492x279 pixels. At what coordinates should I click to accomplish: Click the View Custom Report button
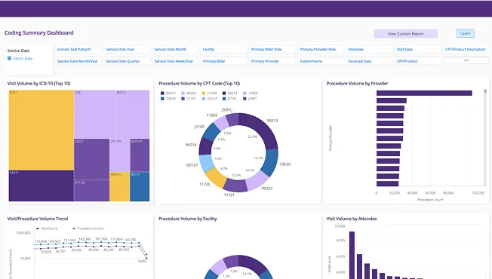406,34
